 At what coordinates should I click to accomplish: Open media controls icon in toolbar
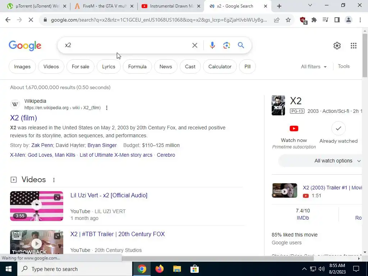(325, 20)
